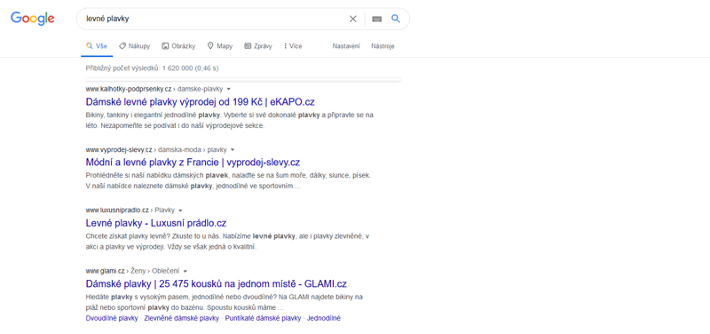Click the www.vyprodej-slevy.cz URL text
This screenshot has height=334, width=710.
[x=119, y=149]
